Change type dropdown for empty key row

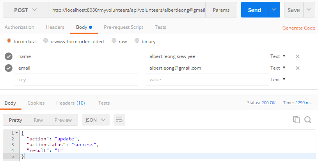(x=278, y=80)
